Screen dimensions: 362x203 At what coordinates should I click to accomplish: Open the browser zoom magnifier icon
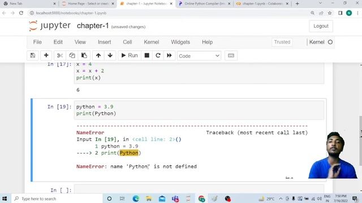pos(312,13)
